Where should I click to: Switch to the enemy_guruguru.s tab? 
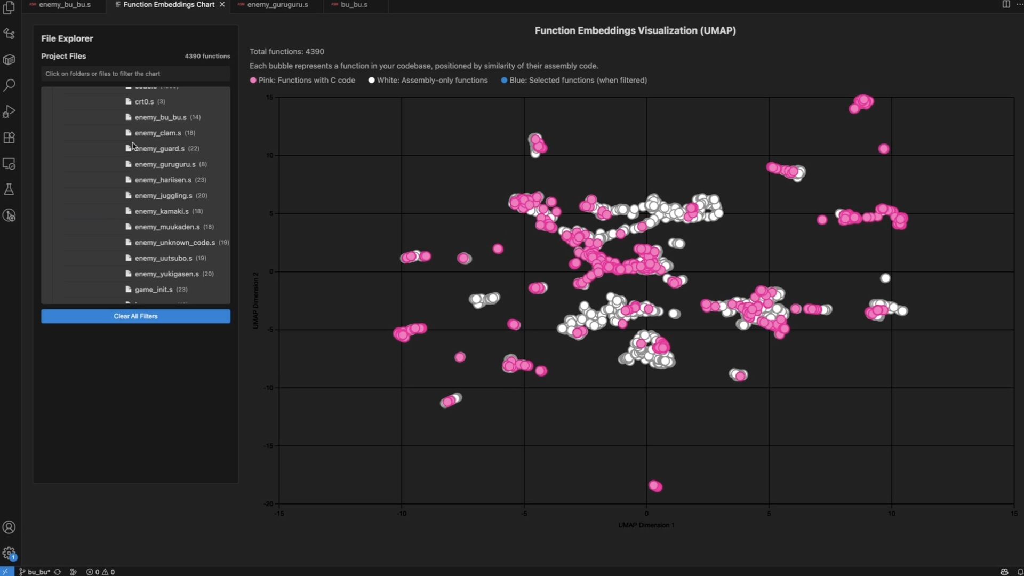(x=277, y=5)
